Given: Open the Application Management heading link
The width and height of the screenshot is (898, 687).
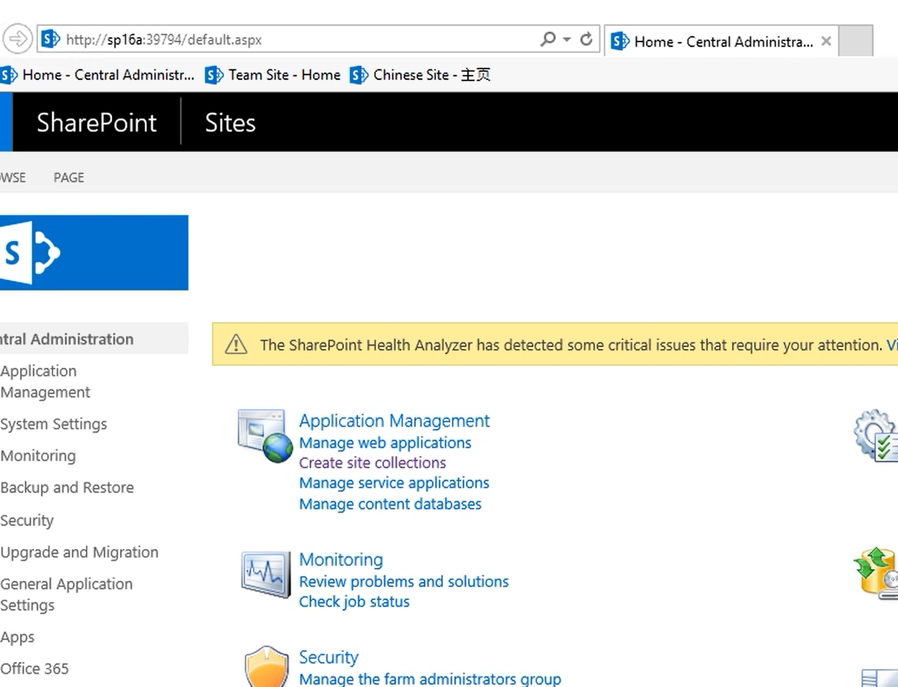Looking at the screenshot, I should [x=394, y=421].
